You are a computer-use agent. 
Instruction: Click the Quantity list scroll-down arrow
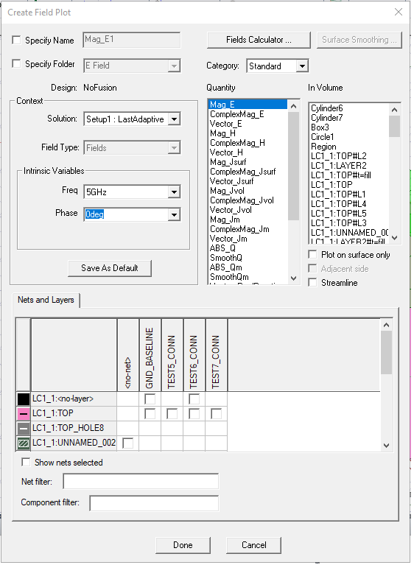pos(294,278)
